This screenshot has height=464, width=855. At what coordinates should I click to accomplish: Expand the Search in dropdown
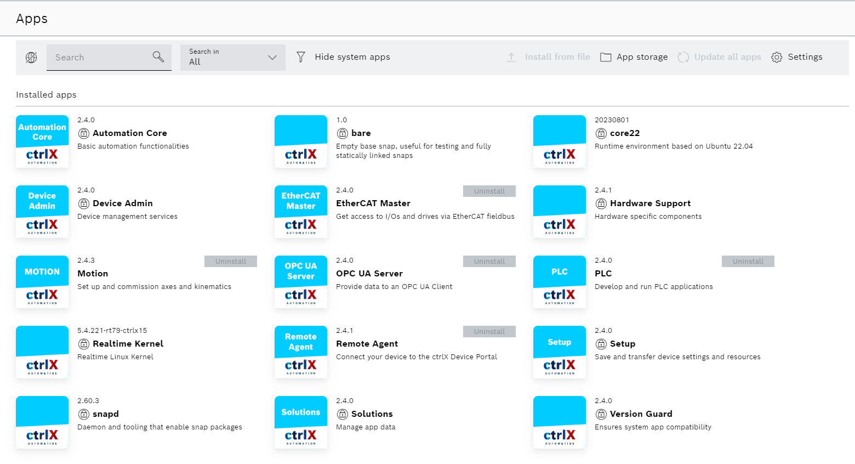coord(232,58)
